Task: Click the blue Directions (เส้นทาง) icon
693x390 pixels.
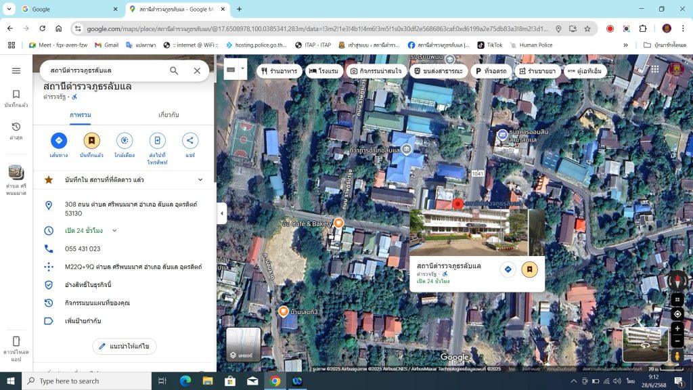Action: click(59, 141)
